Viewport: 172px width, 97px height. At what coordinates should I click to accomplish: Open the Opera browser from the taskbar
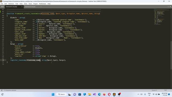point(109,94)
